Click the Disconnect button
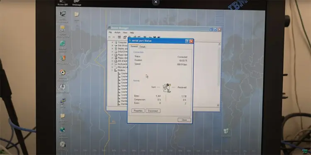311x155 pixels. tap(153, 111)
